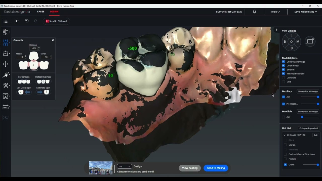
Task: Click Edit Distal Spot button
Action: point(43,92)
